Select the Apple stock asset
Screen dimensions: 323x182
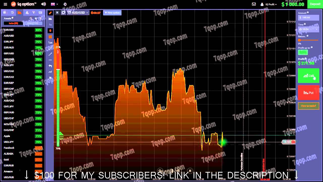pos(23,136)
